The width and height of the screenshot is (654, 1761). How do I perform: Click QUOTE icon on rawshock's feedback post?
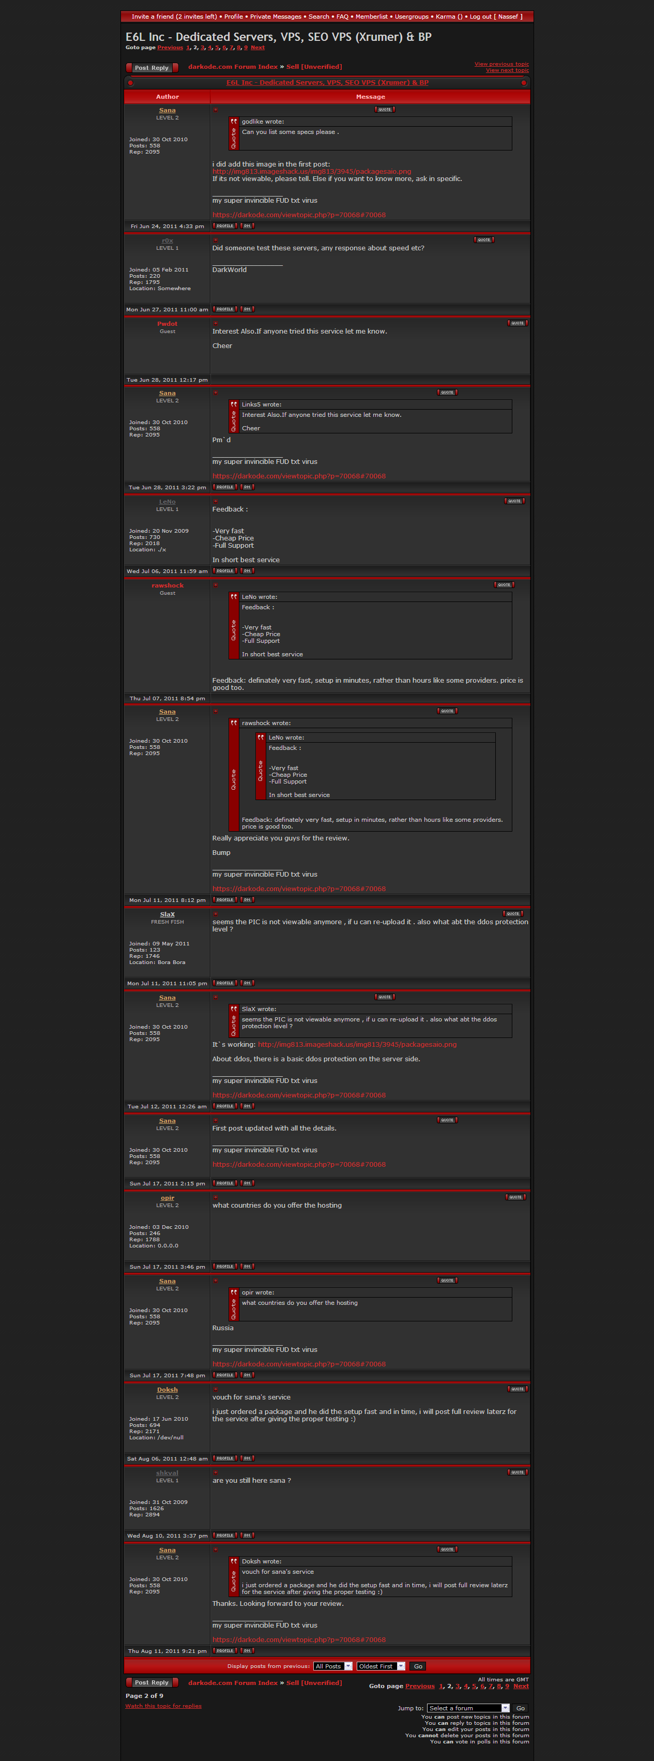pyautogui.click(x=504, y=584)
